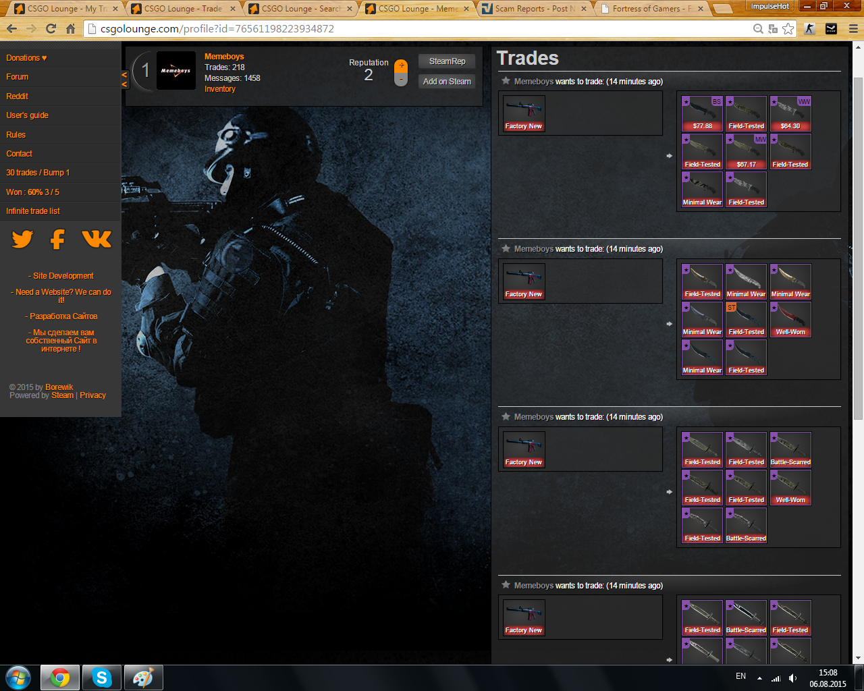Favorite the first trade with the star icon
864x691 pixels.
(506, 81)
